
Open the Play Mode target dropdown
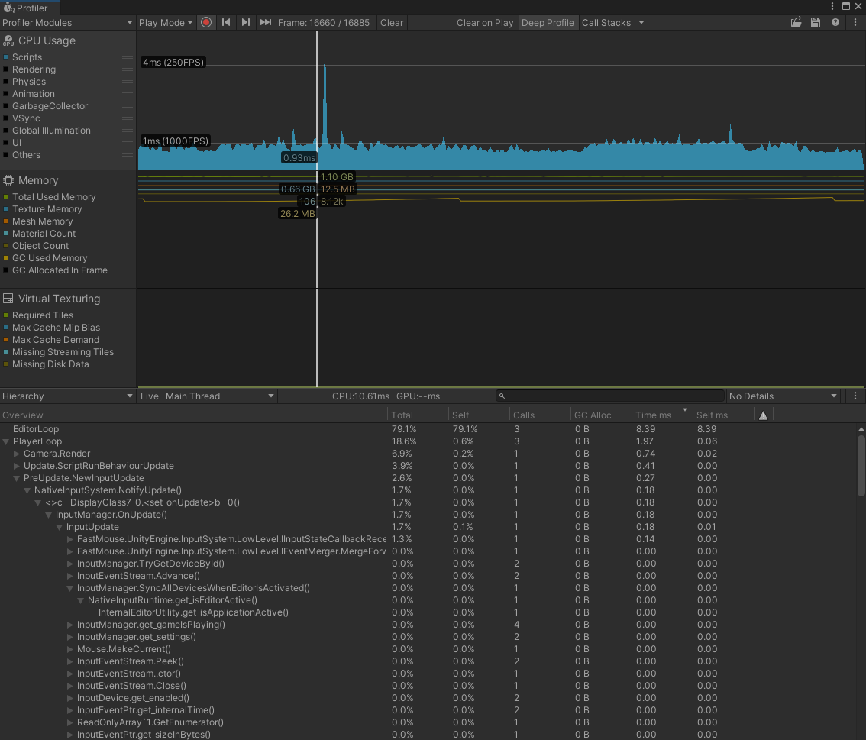tap(165, 22)
